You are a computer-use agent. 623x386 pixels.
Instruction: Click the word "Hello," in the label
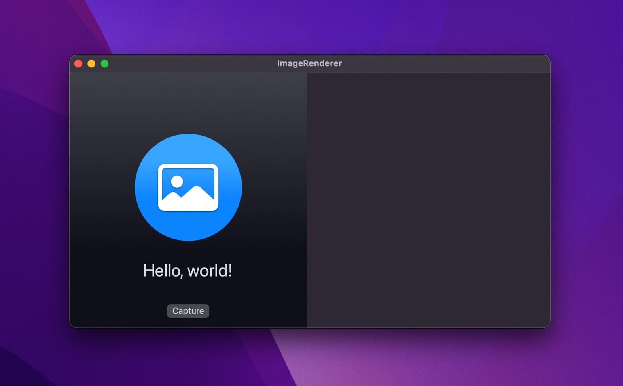163,271
